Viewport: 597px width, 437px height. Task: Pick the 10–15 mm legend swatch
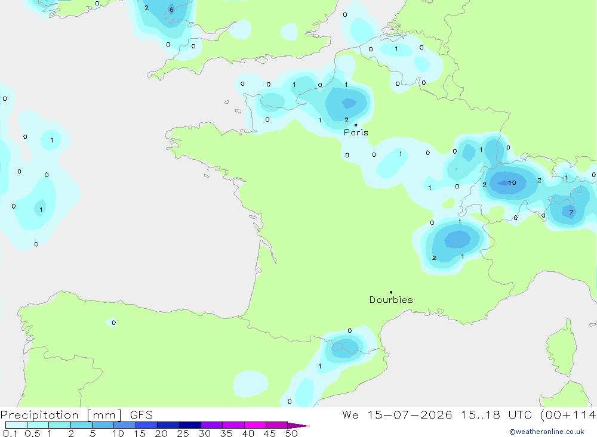[x=125, y=425]
